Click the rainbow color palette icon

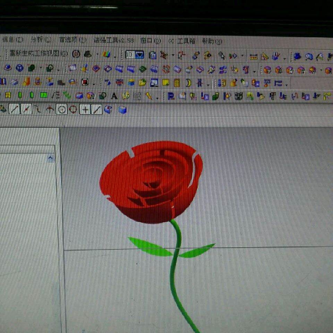click(x=106, y=54)
